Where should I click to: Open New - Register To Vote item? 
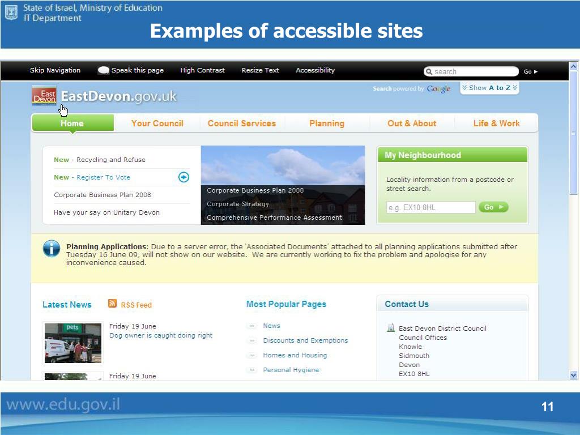(x=92, y=177)
